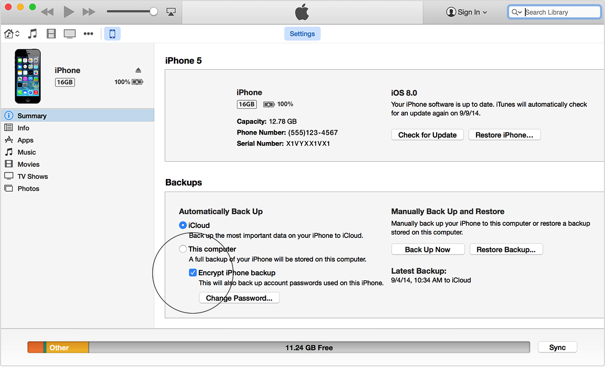The height and width of the screenshot is (367, 605).
Task: Open the Sign In dropdown
Action: 467,12
